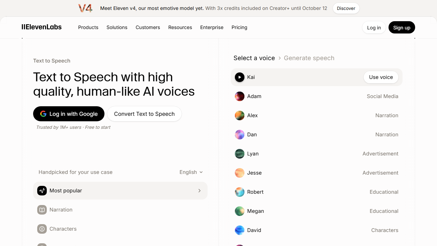Click the Select a voice breadcrumb
This screenshot has height=246, width=437.
254,58
